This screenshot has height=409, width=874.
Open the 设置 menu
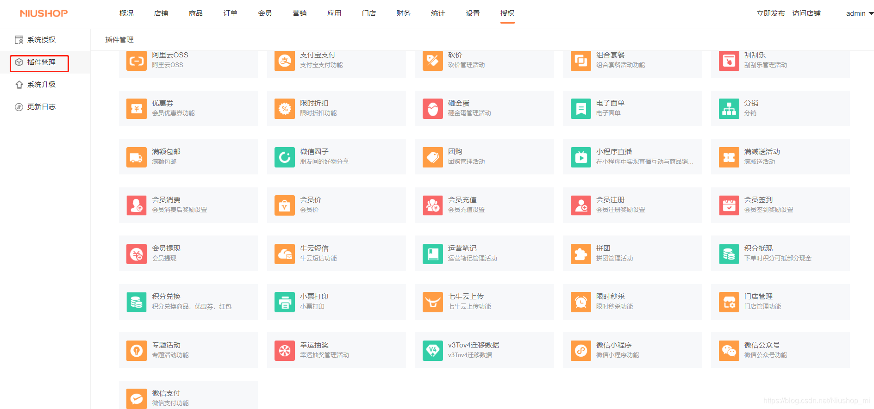473,13
